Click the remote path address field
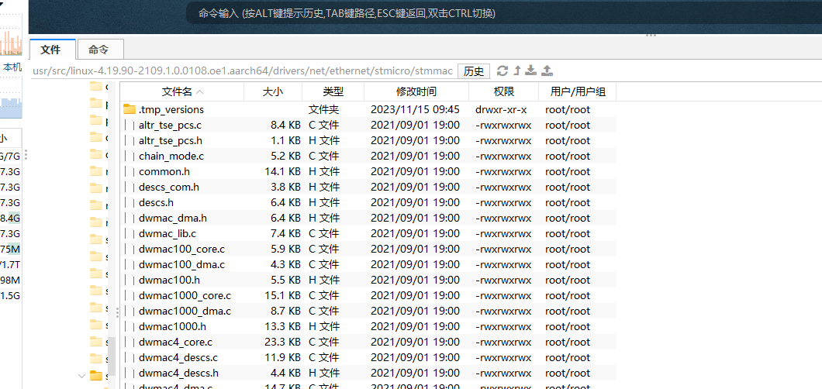Image resolution: width=822 pixels, height=389 pixels. pos(243,71)
